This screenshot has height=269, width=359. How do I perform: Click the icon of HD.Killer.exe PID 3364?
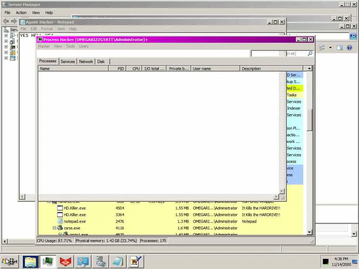pyautogui.click(x=60, y=215)
